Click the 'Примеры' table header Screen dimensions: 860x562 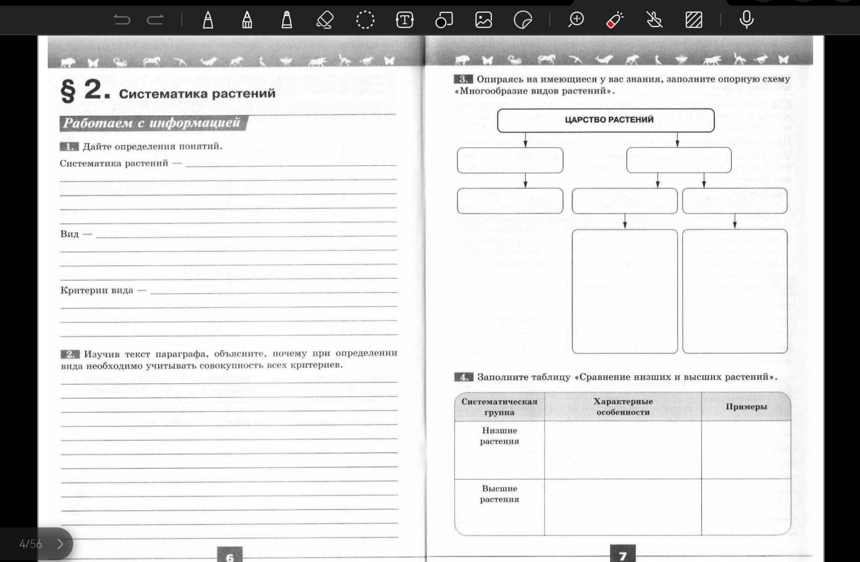(x=746, y=407)
